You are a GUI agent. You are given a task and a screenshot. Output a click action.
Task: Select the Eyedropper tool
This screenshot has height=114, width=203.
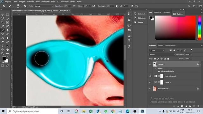click(x=3, y=26)
